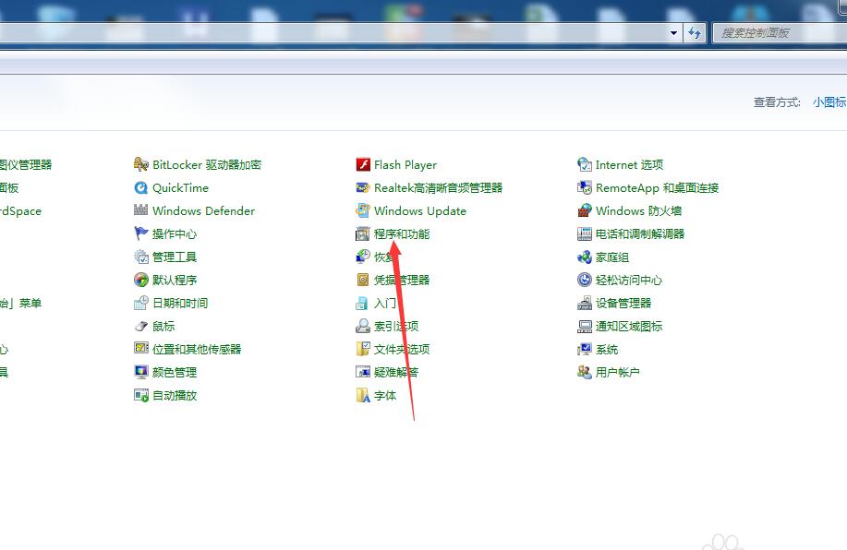Open the 用户帐户 link
Screen dimensions: 847x550
click(617, 372)
